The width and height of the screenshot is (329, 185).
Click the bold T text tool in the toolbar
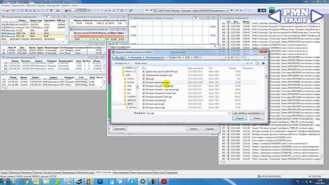click(51, 11)
